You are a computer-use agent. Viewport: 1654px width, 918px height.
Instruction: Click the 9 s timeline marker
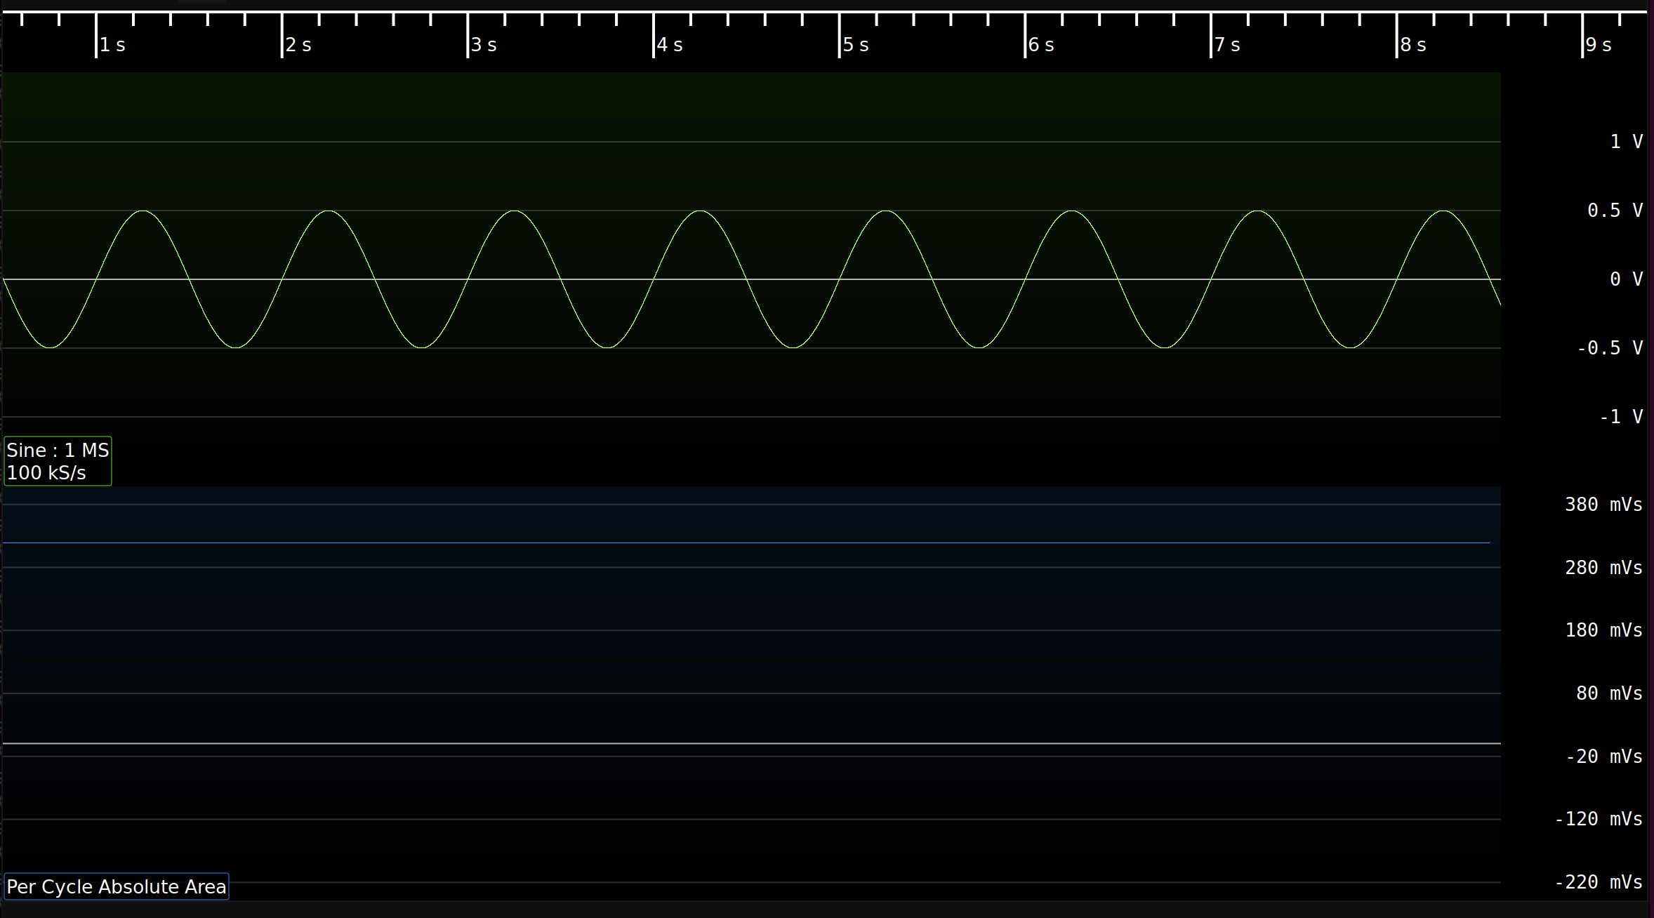(x=1599, y=45)
